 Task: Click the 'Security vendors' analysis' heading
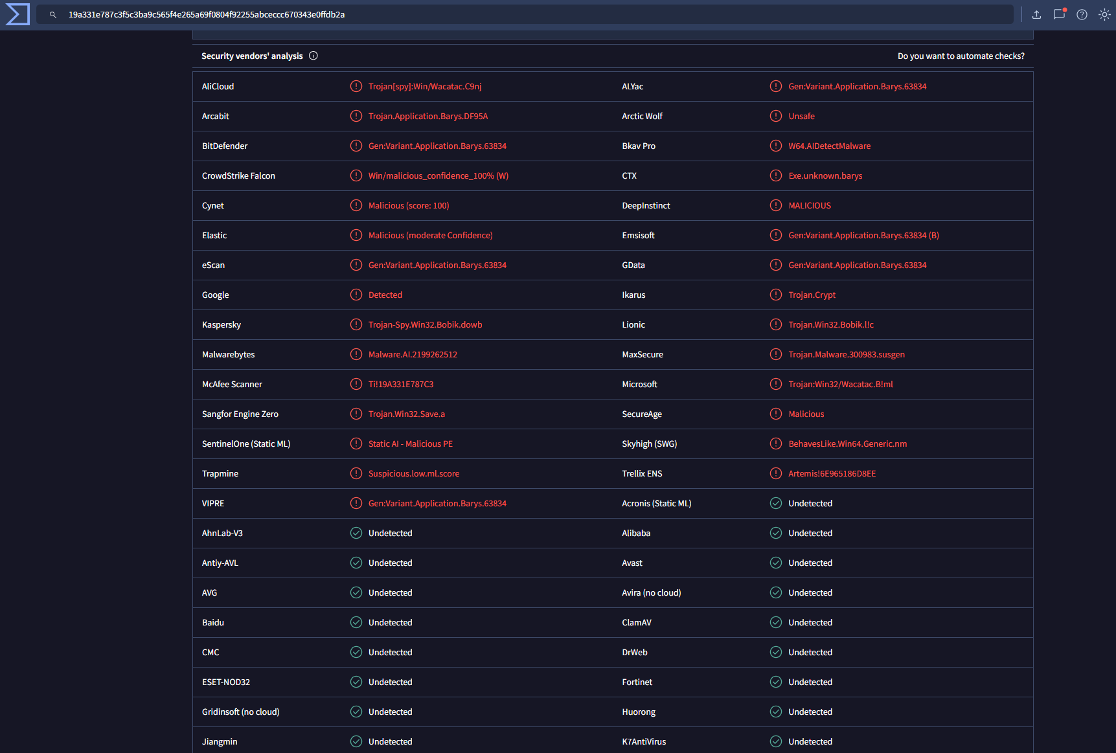coord(252,56)
